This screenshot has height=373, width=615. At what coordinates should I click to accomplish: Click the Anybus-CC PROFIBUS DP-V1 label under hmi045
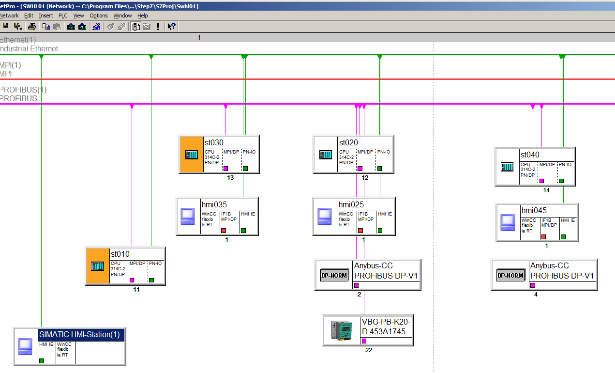[x=562, y=271]
